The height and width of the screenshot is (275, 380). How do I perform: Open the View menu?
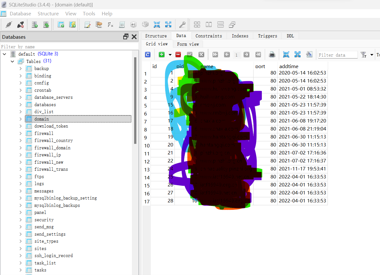click(x=71, y=13)
